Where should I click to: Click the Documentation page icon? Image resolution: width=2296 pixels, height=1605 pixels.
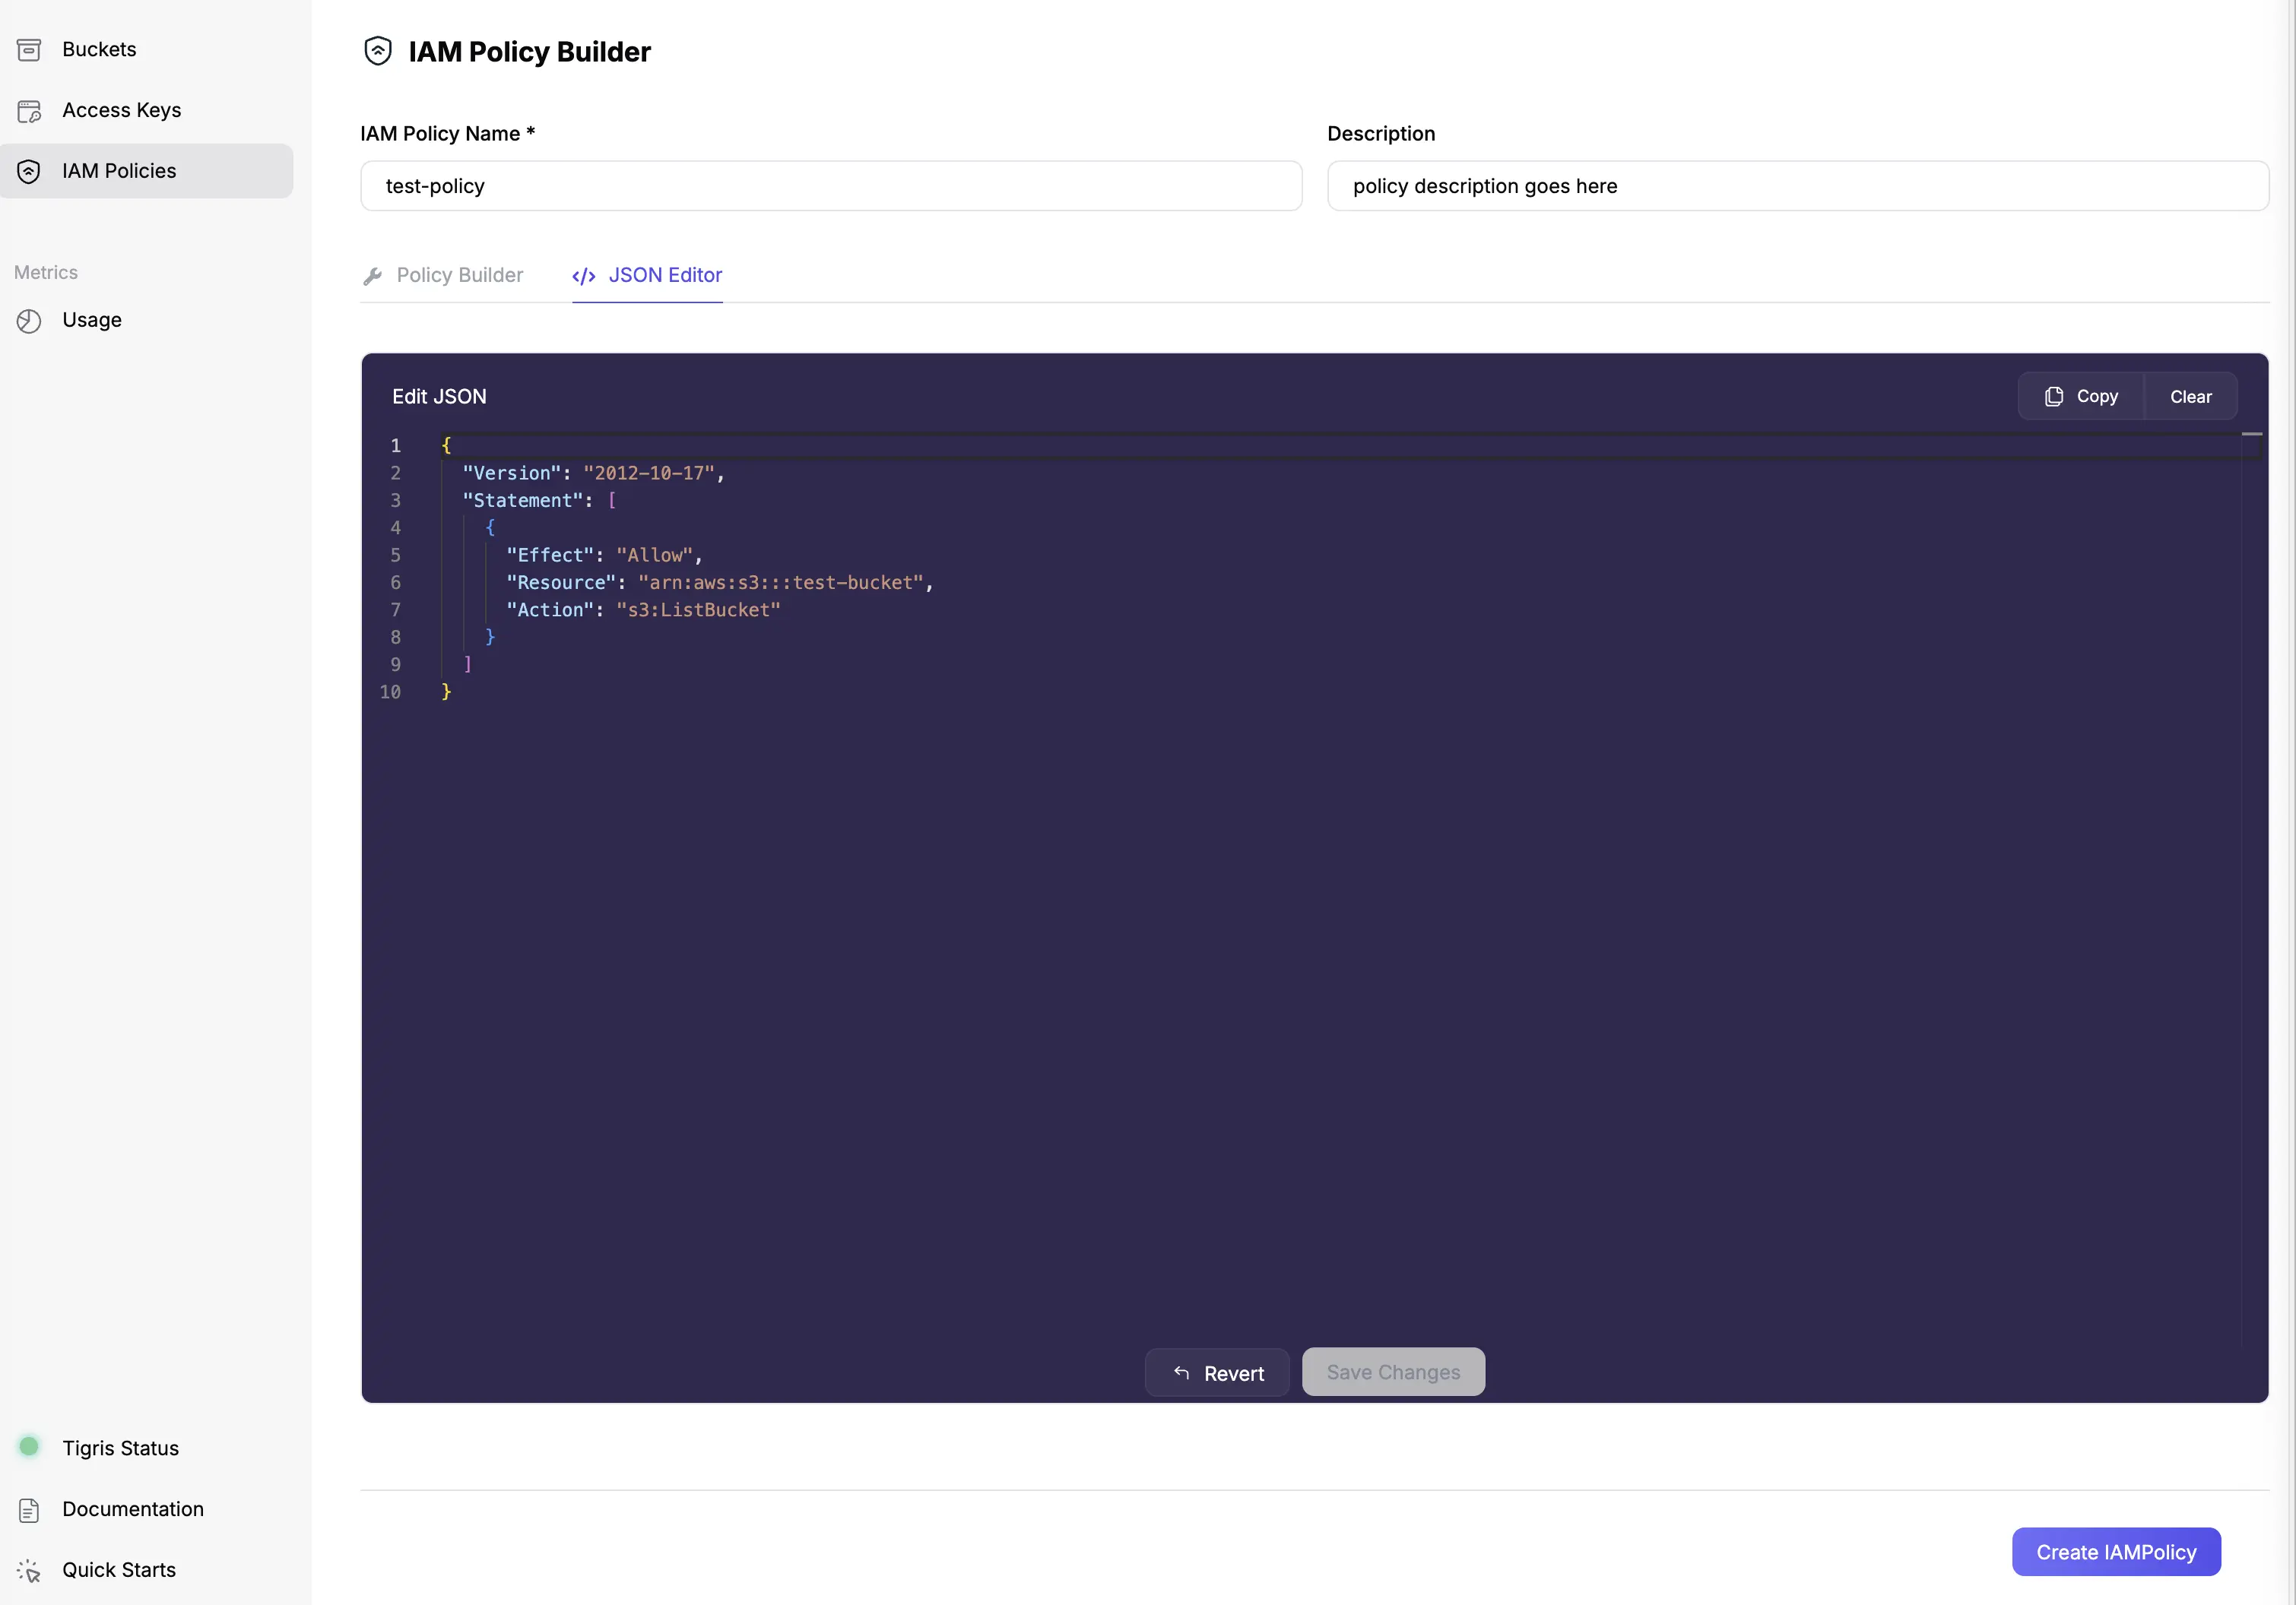pos(29,1510)
